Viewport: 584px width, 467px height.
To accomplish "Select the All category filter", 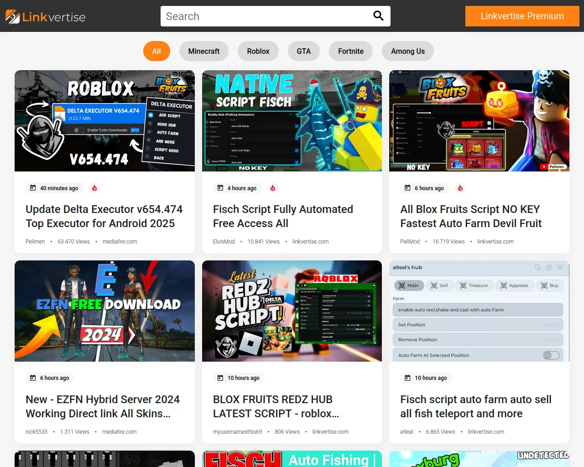I will [x=156, y=51].
